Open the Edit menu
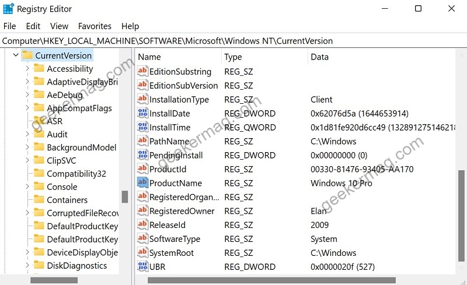The width and height of the screenshot is (467, 285). coord(33,26)
